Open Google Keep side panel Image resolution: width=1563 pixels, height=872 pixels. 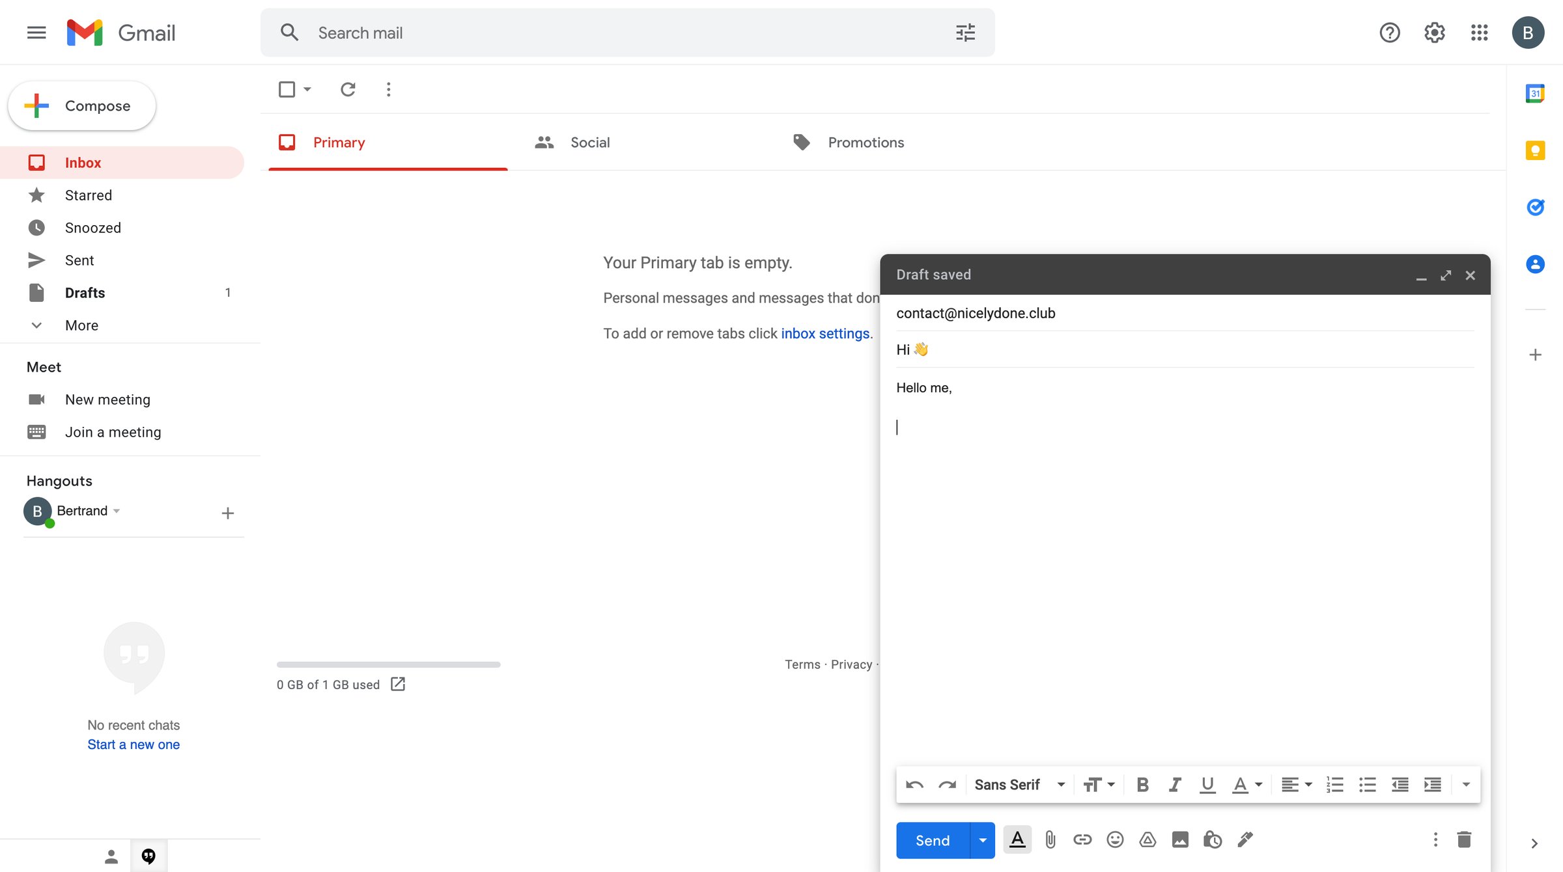1535,150
